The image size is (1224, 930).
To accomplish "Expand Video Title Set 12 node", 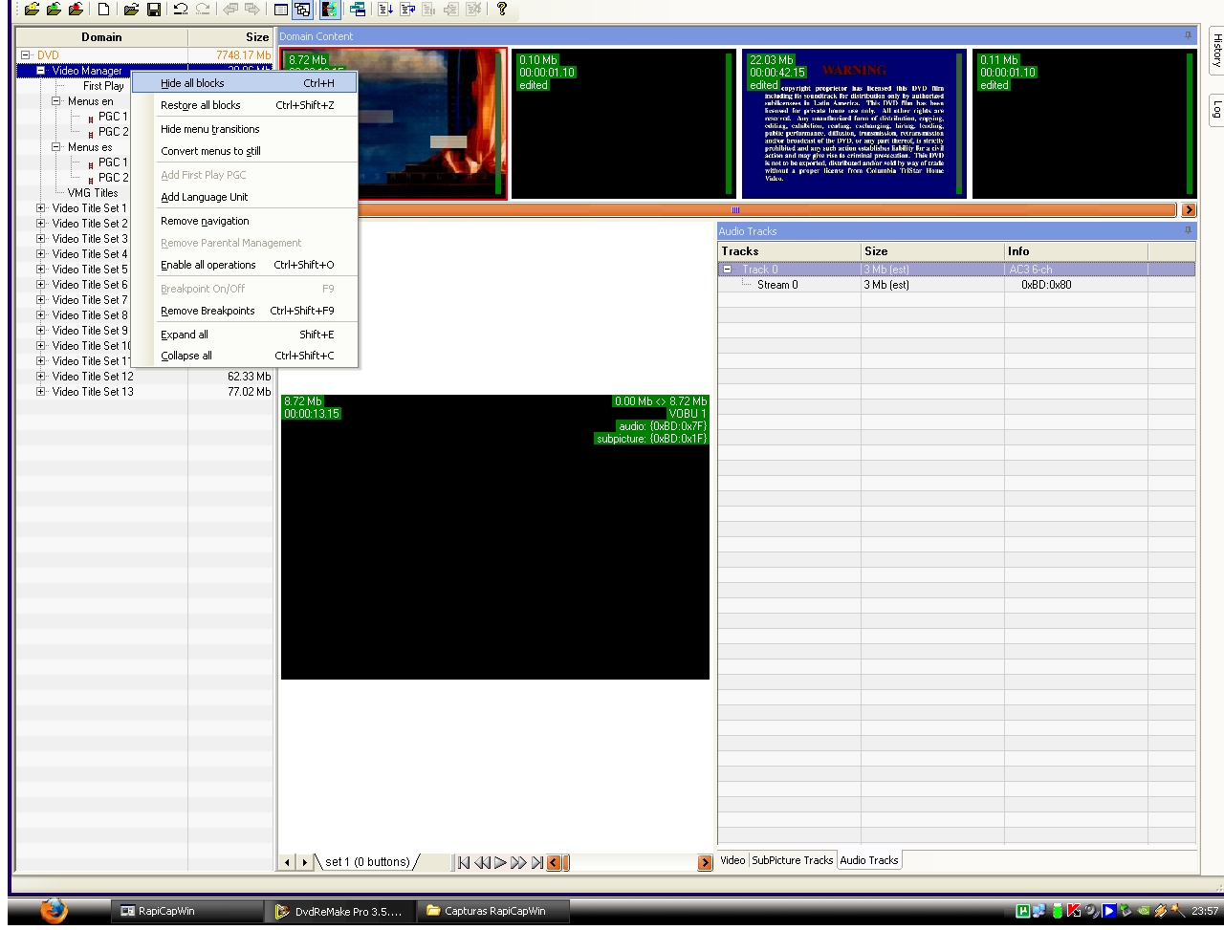I will (x=41, y=377).
